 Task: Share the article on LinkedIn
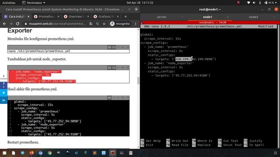click(3, 100)
